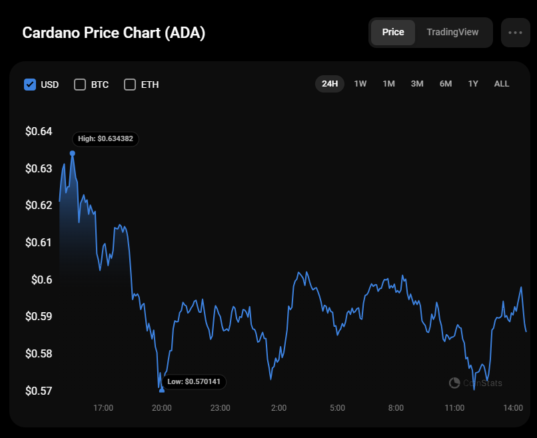This screenshot has width=537, height=438.
Task: Uncheck the USD currency checkbox
Action: click(30, 85)
